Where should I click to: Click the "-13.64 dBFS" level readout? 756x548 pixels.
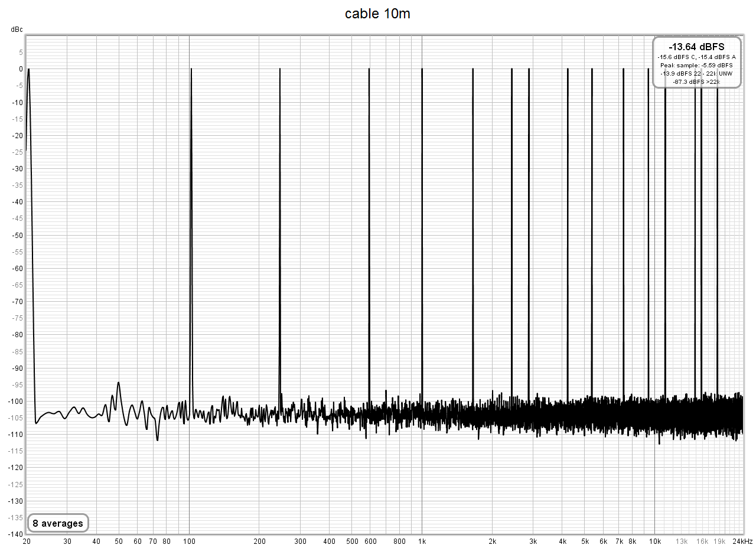pos(696,47)
